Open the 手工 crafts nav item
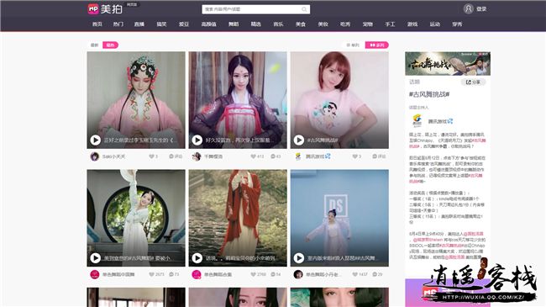546x307 pixels. click(x=390, y=24)
